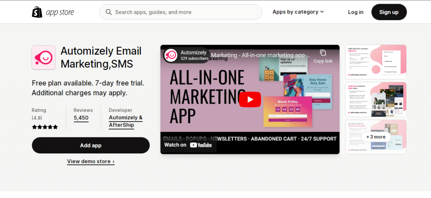The image size is (431, 198).
Task: Play the YouTube video
Action: tap(250, 99)
